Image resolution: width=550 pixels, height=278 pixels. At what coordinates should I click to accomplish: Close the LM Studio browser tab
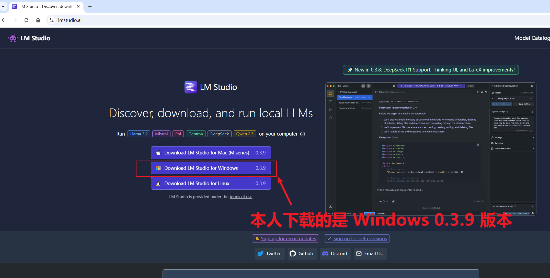click(78, 6)
